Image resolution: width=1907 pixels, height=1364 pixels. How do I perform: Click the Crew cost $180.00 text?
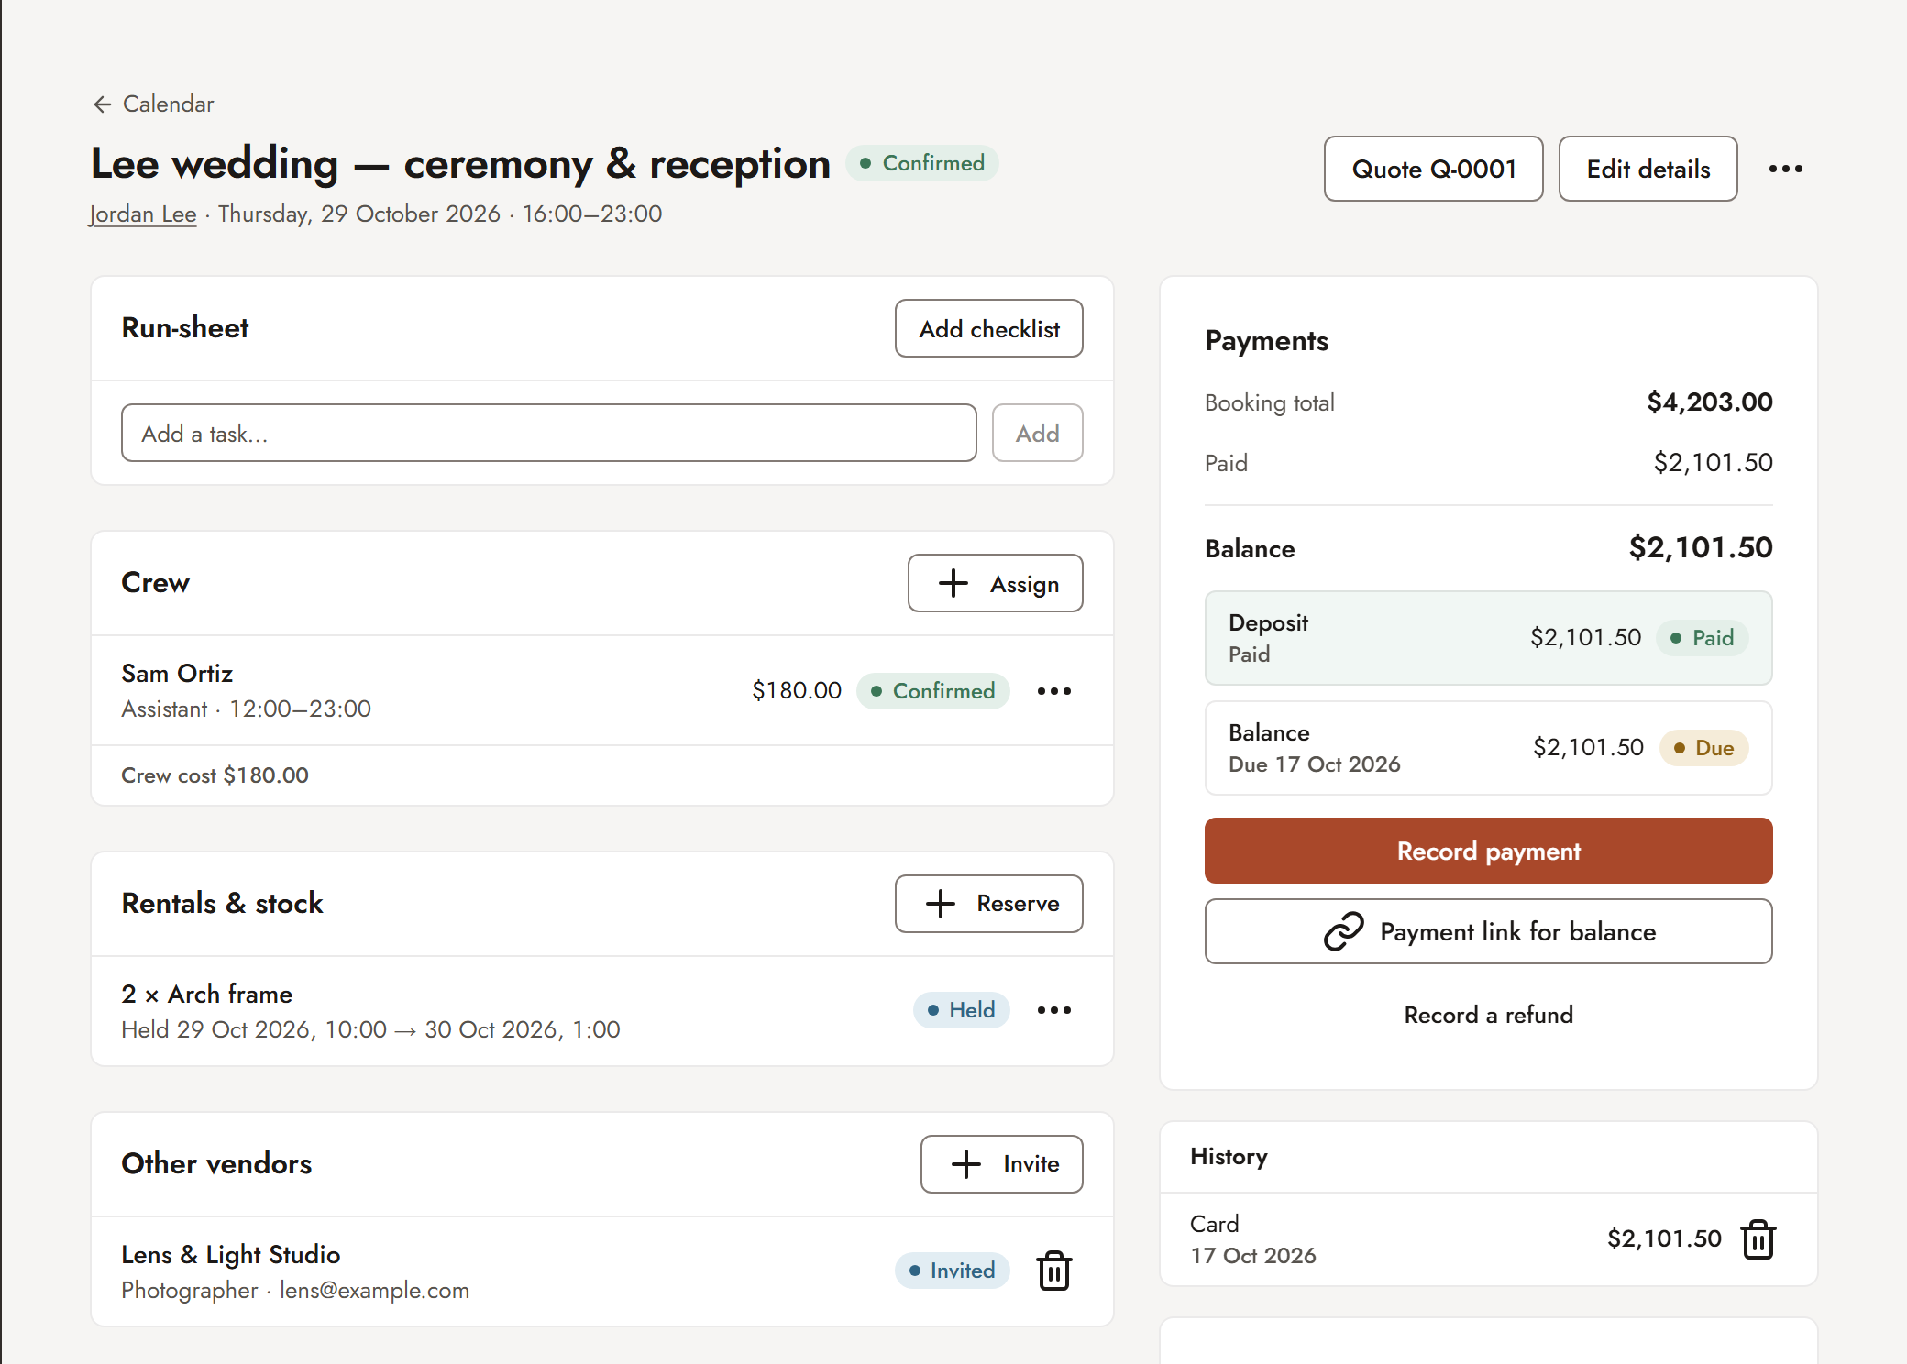215,775
